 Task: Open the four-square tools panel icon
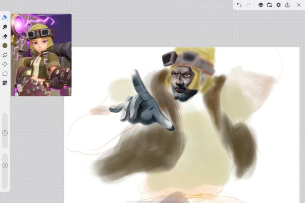[x=5, y=83]
